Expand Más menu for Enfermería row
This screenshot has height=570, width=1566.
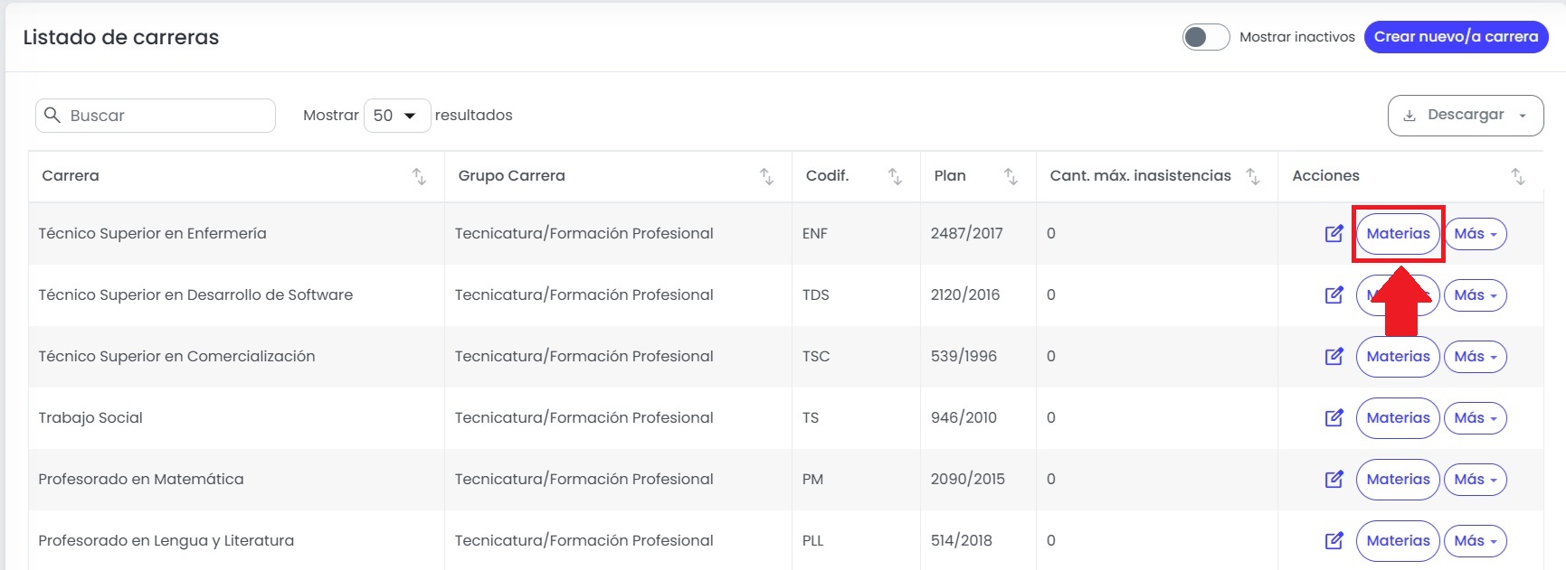(1475, 234)
